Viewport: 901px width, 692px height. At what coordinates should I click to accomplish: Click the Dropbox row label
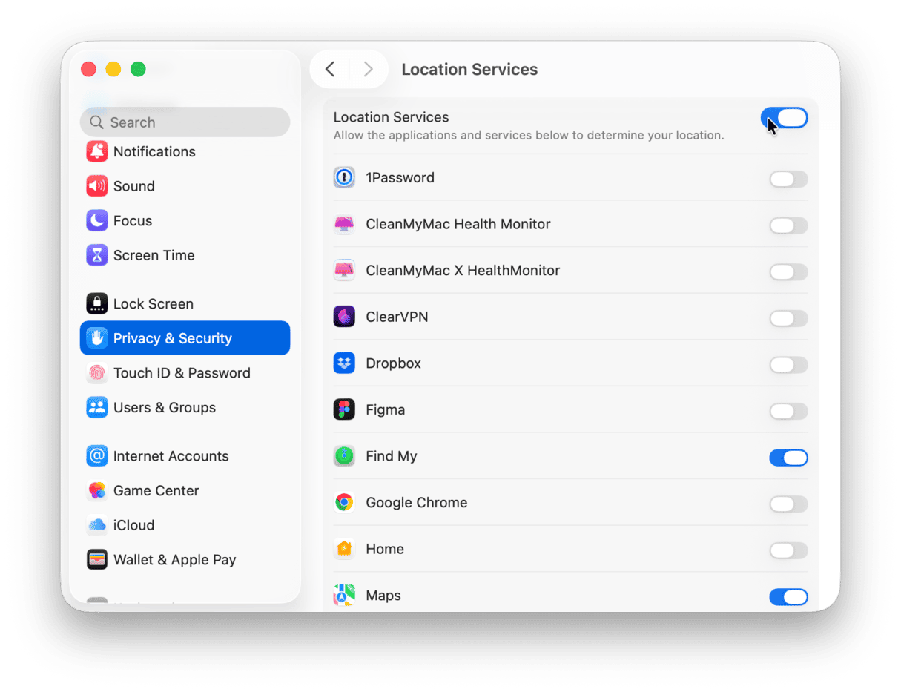pyautogui.click(x=394, y=363)
